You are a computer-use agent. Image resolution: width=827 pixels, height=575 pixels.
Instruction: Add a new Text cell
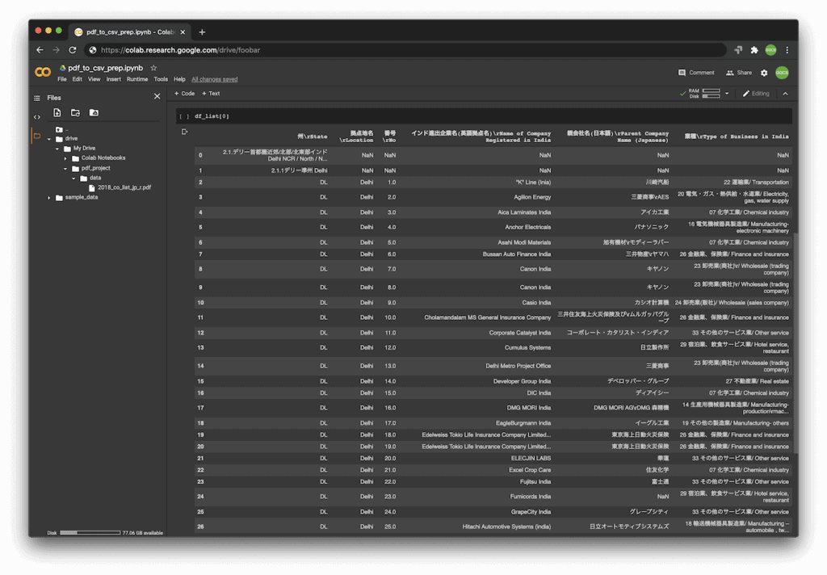(211, 94)
